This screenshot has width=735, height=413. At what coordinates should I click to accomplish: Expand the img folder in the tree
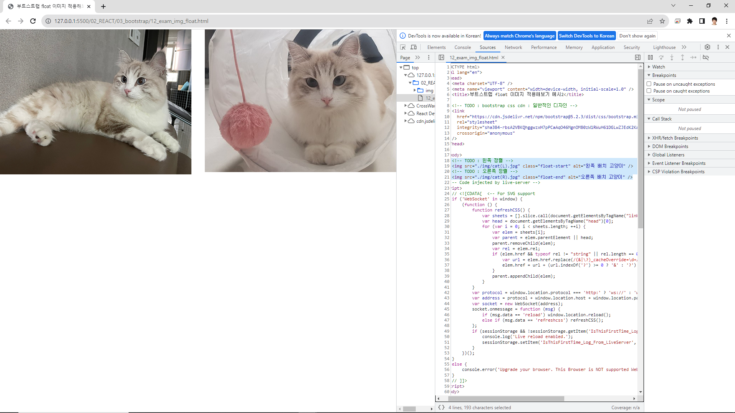coord(415,90)
